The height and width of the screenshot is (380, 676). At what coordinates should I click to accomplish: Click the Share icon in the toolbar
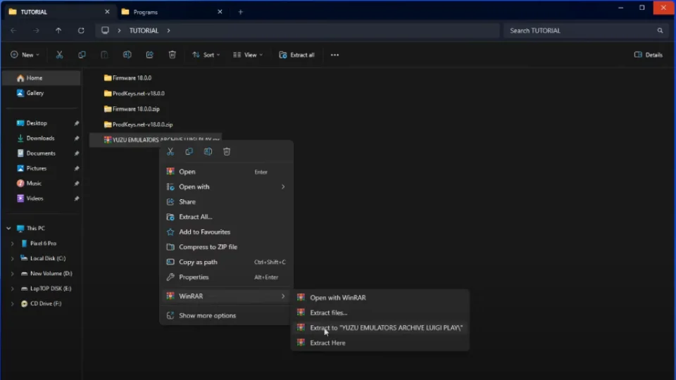149,55
